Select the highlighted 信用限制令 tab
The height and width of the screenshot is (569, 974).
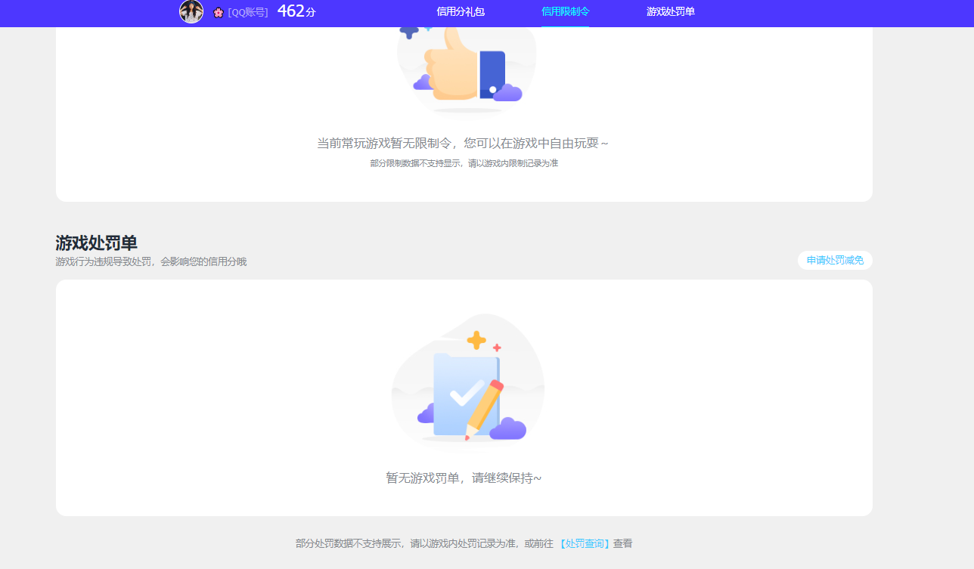(x=564, y=11)
